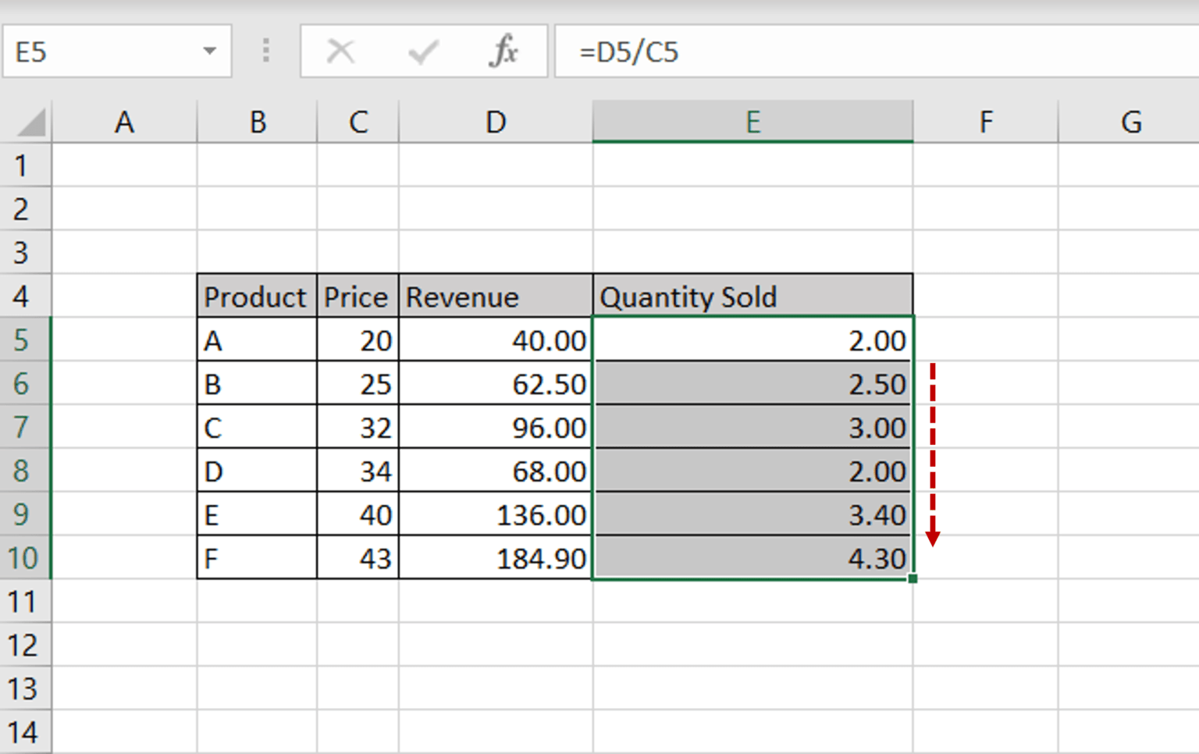Viewport: 1199px width, 754px height.
Task: Click the empty cell A1
Action: pos(125,165)
